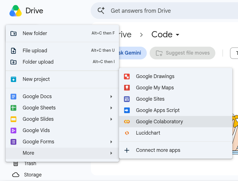The image size is (238, 181).
Task: Open Connect more apps
Action: [176, 150]
